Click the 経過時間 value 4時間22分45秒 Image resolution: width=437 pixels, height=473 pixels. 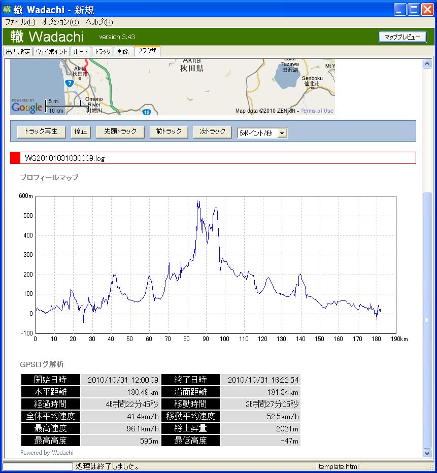pos(121,404)
